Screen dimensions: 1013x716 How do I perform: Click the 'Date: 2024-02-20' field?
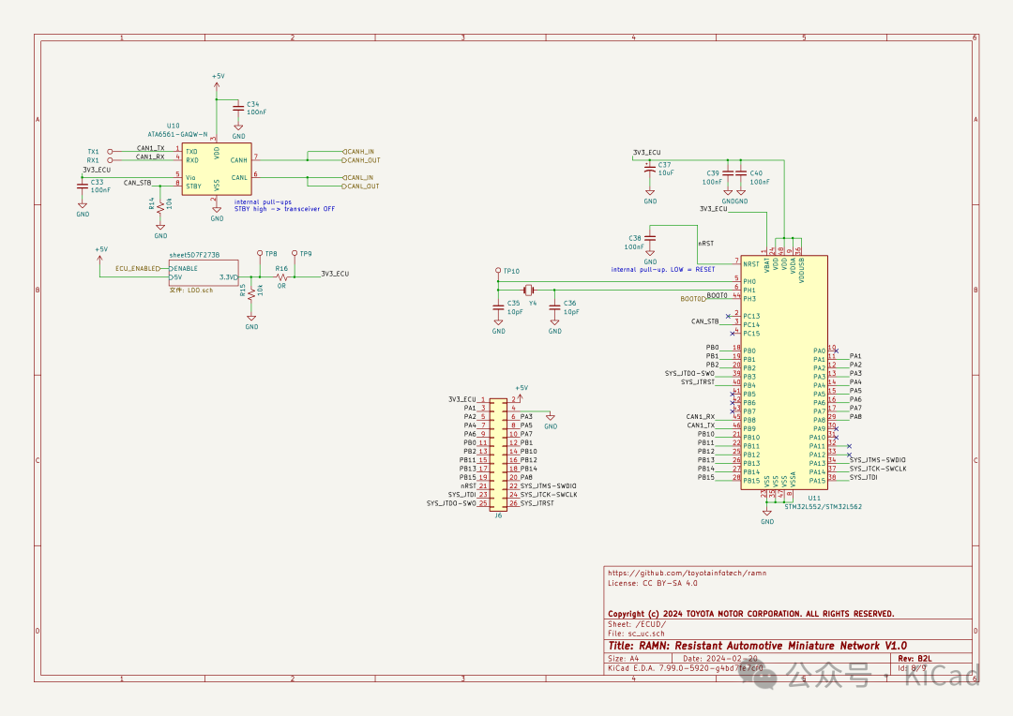click(x=719, y=659)
